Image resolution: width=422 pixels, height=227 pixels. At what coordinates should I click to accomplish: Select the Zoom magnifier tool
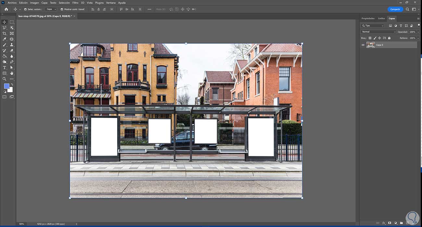click(5, 79)
